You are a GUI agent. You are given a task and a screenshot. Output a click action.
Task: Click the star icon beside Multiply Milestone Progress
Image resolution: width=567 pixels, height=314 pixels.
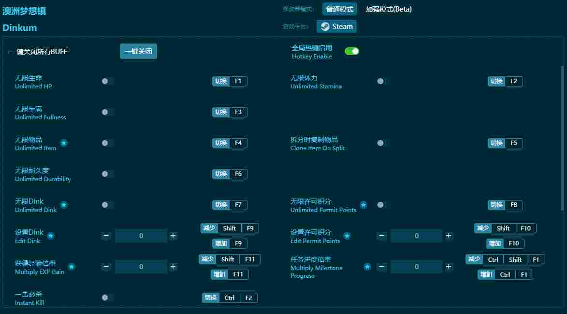click(367, 267)
